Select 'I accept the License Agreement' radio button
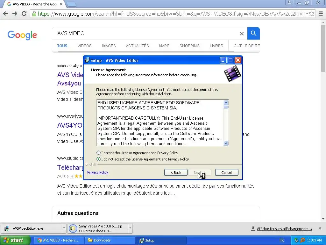326x245 pixels. pos(99,153)
